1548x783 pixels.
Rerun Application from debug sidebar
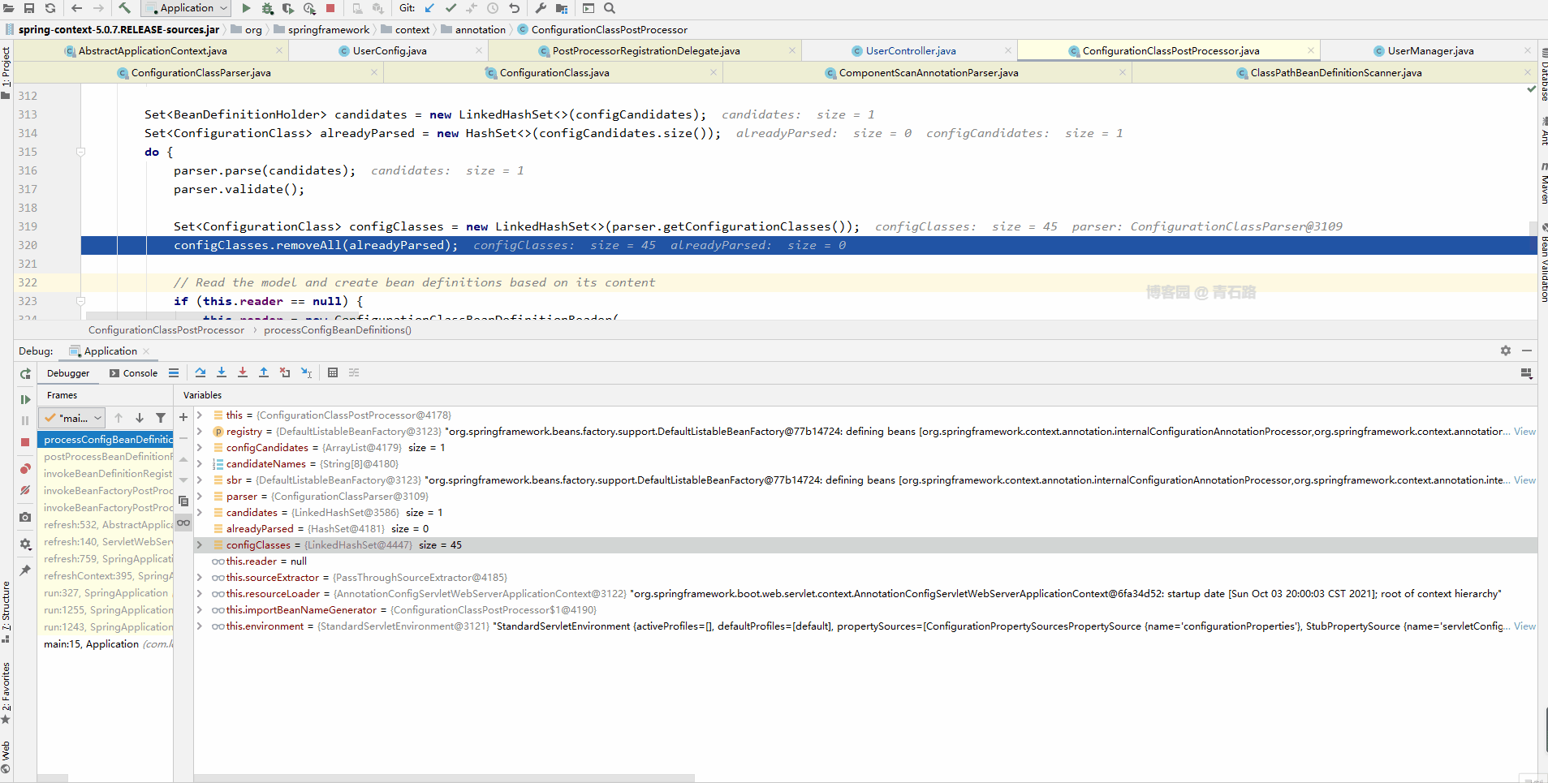pyautogui.click(x=25, y=374)
